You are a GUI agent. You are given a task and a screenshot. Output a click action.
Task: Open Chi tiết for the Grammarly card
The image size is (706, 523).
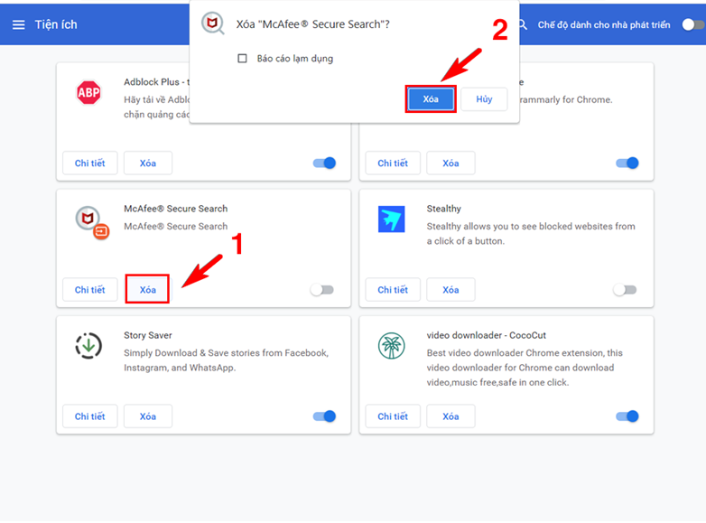click(393, 163)
